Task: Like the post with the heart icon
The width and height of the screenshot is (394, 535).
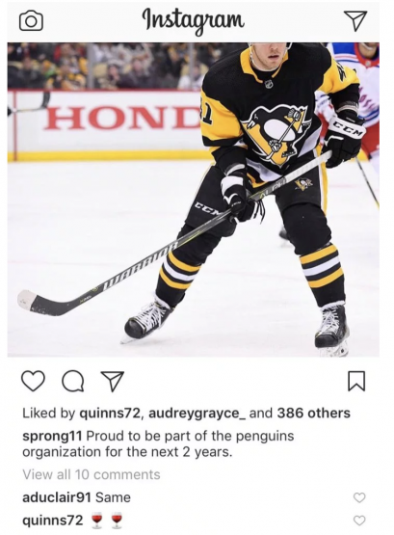Action: point(33,381)
